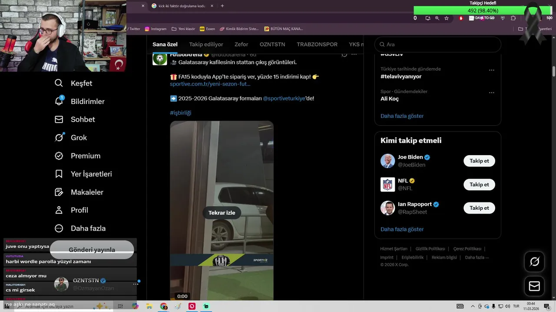Click the page vertical scrollbar thumb
This screenshot has width=556, height=312.
tap(554, 71)
